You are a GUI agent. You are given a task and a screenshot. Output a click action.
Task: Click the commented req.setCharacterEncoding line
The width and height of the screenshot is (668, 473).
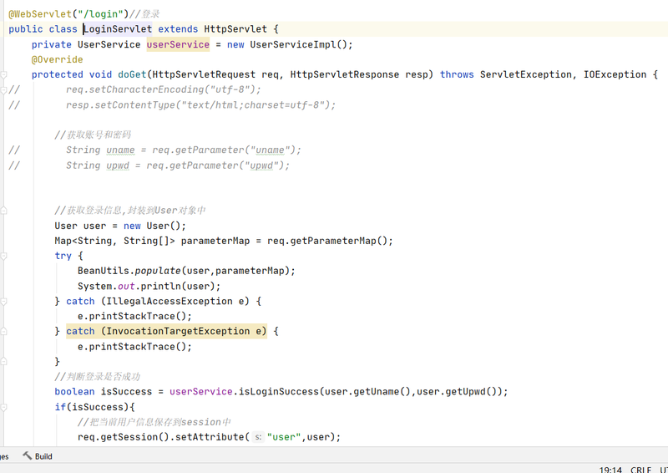point(163,89)
